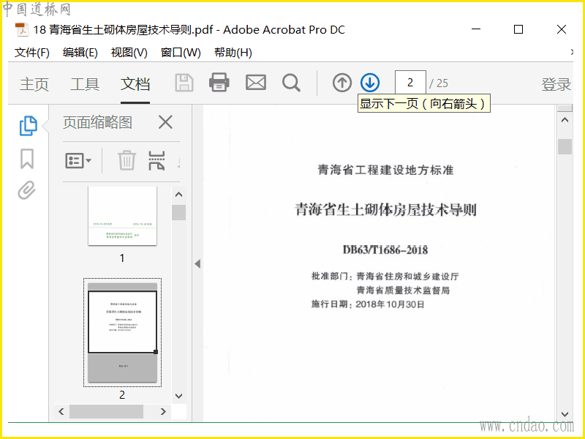Click the PDF file icon in title bar
Image resolution: width=585 pixels, height=439 pixels.
pyautogui.click(x=22, y=30)
